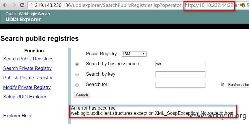This screenshot has width=249, height=124.
Task: Click the Search by key text field
Action: tap(180, 74)
